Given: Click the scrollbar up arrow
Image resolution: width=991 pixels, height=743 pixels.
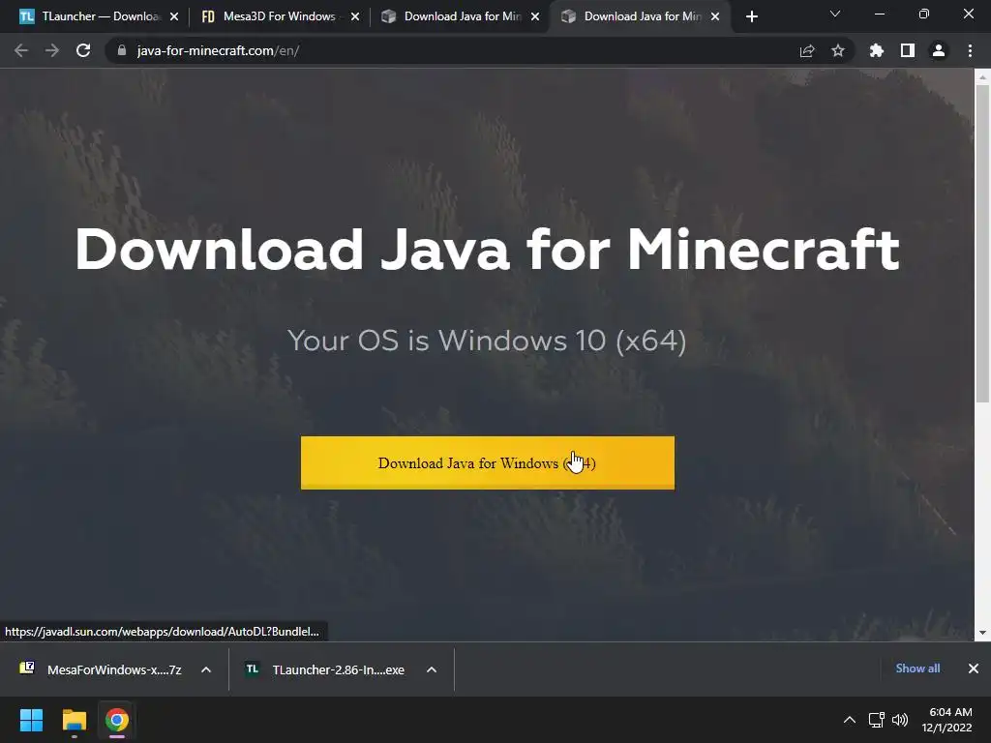Looking at the screenshot, I should [x=982, y=77].
